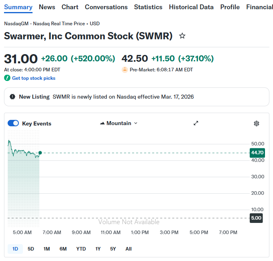Image resolution: width=273 pixels, height=261 pixels.
Task: Click the green top stock picks icon
Action: [7, 78]
